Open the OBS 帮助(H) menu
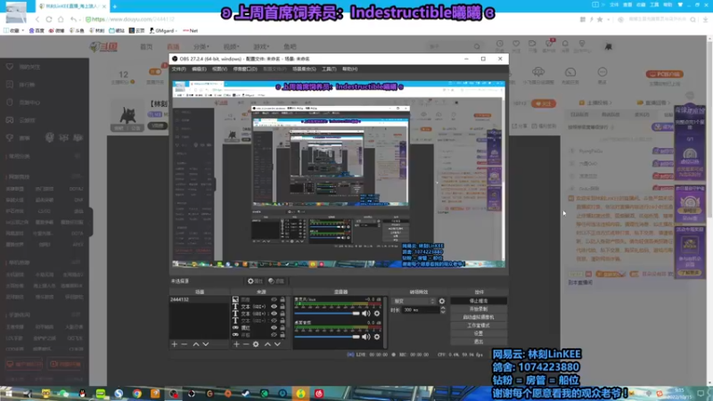Viewport: 713px width, 401px height. click(349, 70)
